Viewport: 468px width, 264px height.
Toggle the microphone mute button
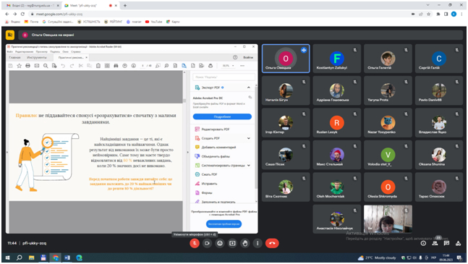point(195,243)
